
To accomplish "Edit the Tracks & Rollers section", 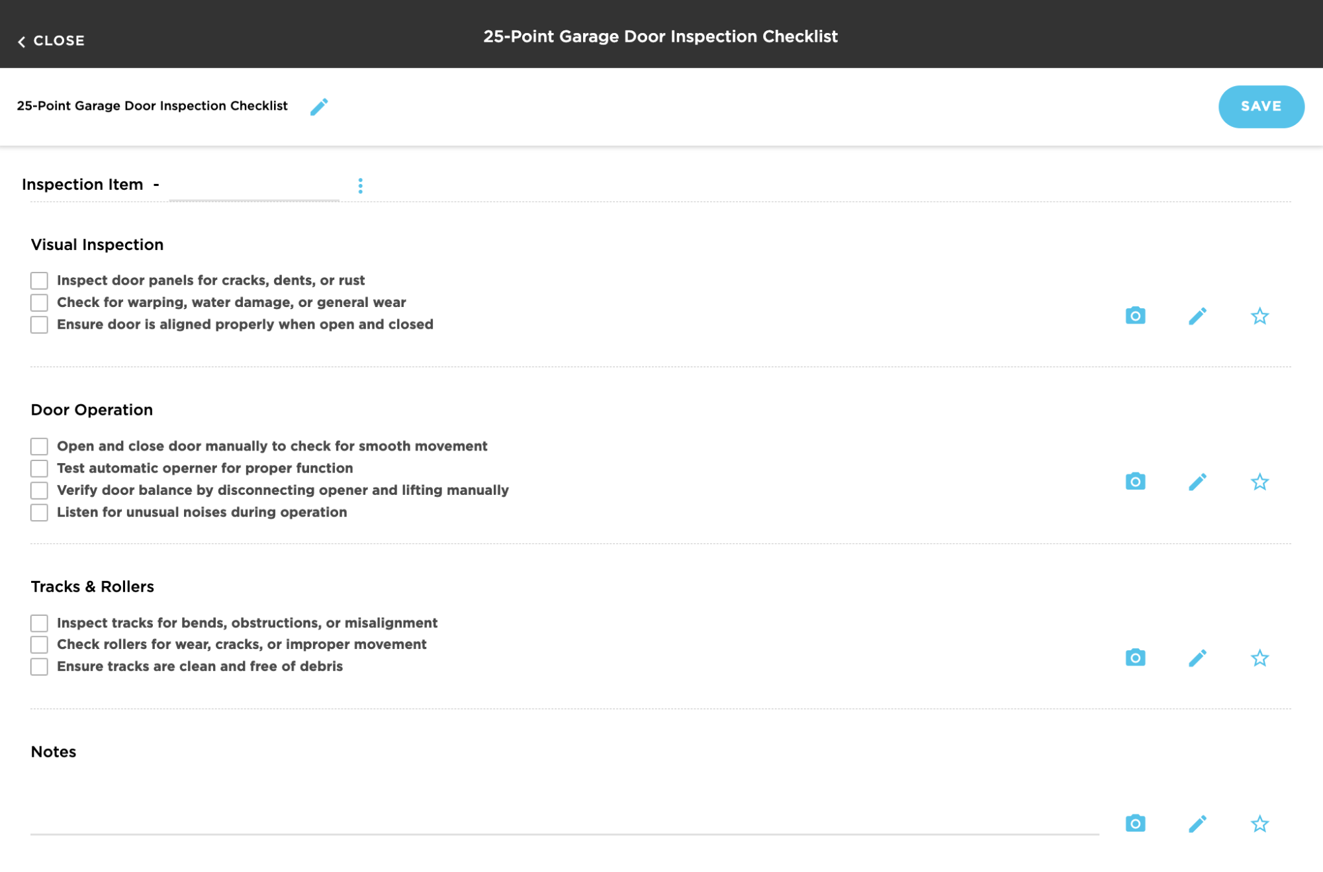I will point(1197,658).
